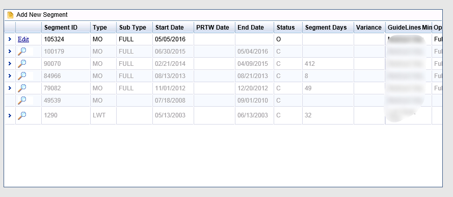Click end date 04/09/2015
Screen dimensions: 453x197
click(x=253, y=64)
